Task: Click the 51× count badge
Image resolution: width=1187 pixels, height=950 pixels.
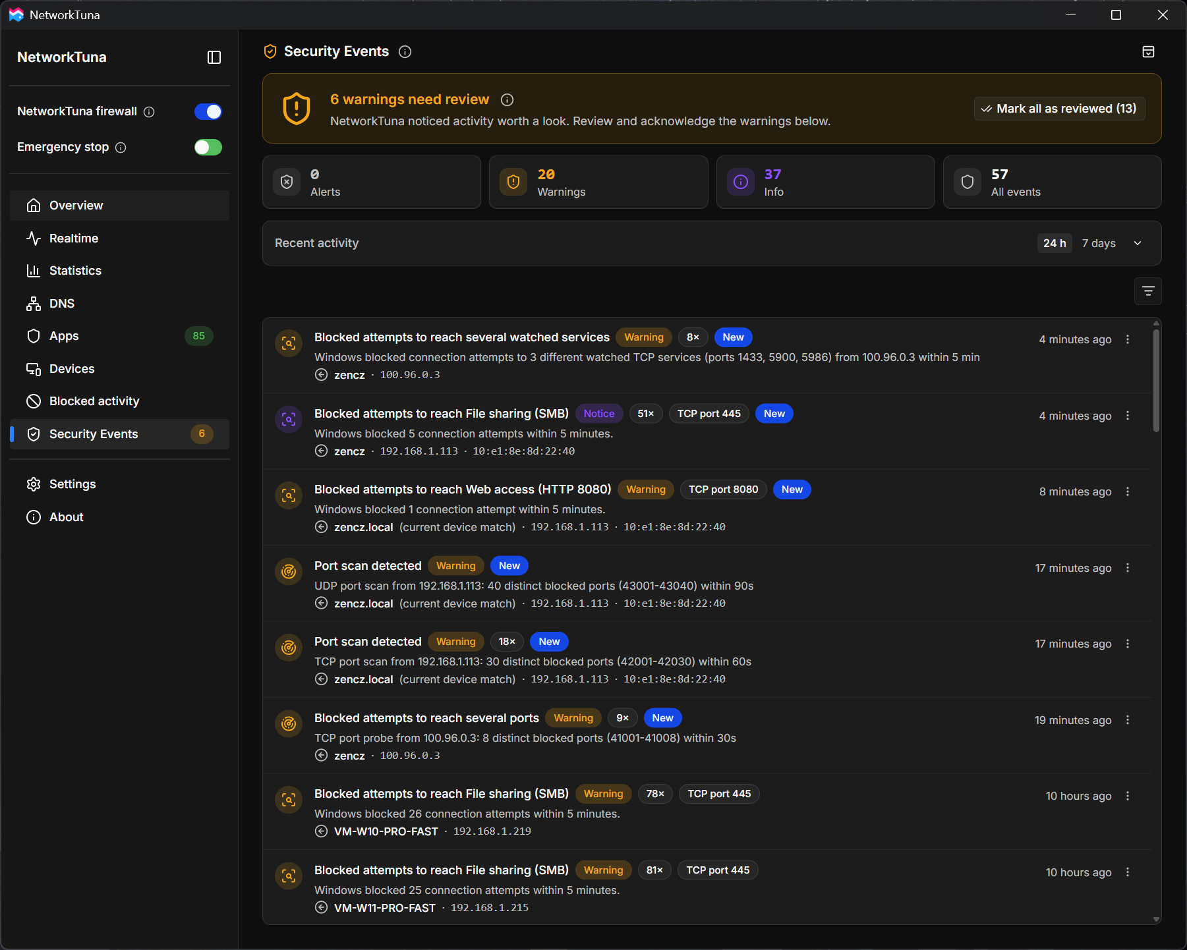Action: [x=646, y=414]
